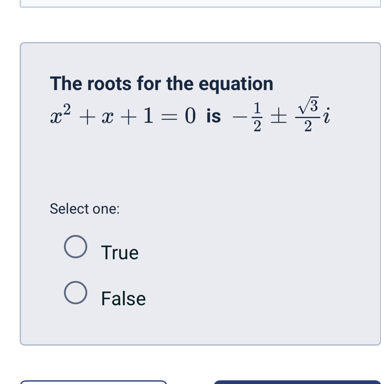Click the "True" answer label
This screenshot has width=381, height=384.
[120, 253]
